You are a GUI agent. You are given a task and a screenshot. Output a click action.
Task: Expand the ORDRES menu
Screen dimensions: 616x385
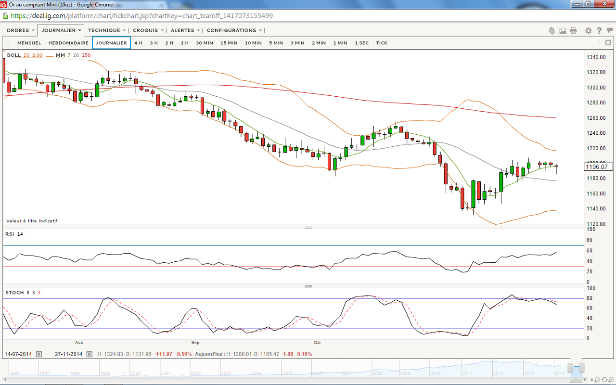(20, 30)
